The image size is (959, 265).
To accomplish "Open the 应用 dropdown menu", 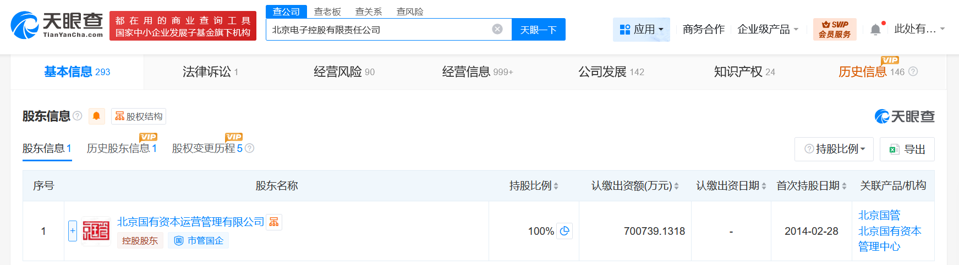I will tap(641, 29).
